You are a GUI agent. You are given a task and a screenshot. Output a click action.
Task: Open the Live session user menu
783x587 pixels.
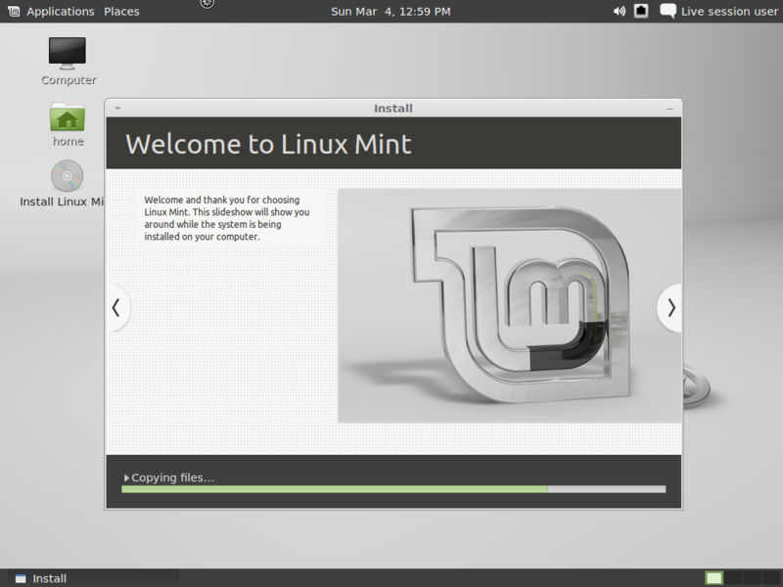pyautogui.click(x=729, y=11)
